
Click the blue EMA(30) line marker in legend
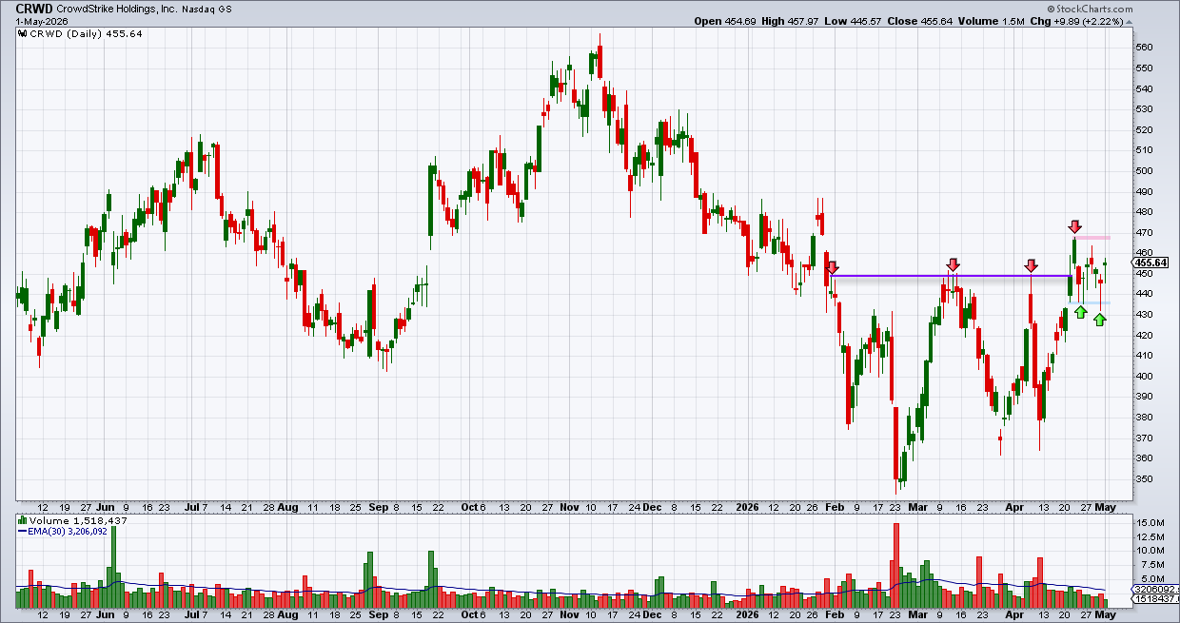tap(23, 533)
